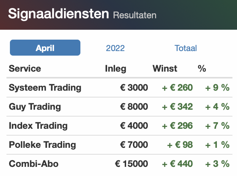
Task: Click the € 15000 Combi-Abo inleg
Action: tap(131, 164)
